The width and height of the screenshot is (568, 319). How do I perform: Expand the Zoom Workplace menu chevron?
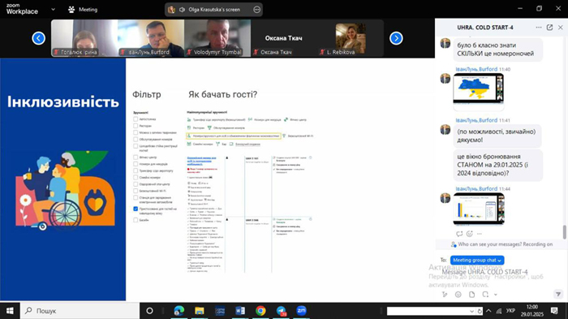[x=54, y=10]
